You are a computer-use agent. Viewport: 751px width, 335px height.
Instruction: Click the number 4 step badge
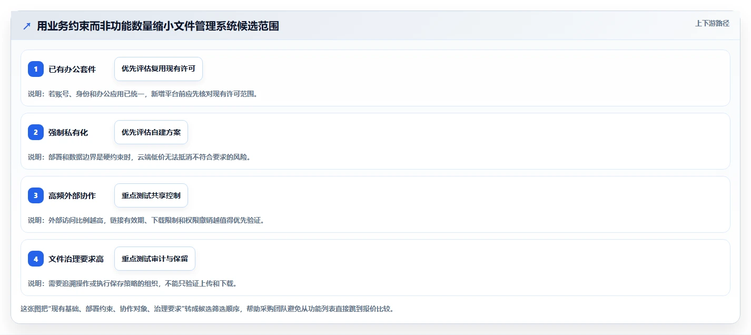coord(36,259)
